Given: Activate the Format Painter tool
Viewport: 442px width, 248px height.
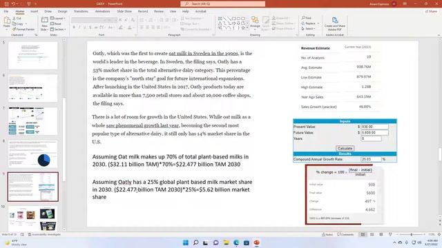Looking at the screenshot, I should click(23, 29).
